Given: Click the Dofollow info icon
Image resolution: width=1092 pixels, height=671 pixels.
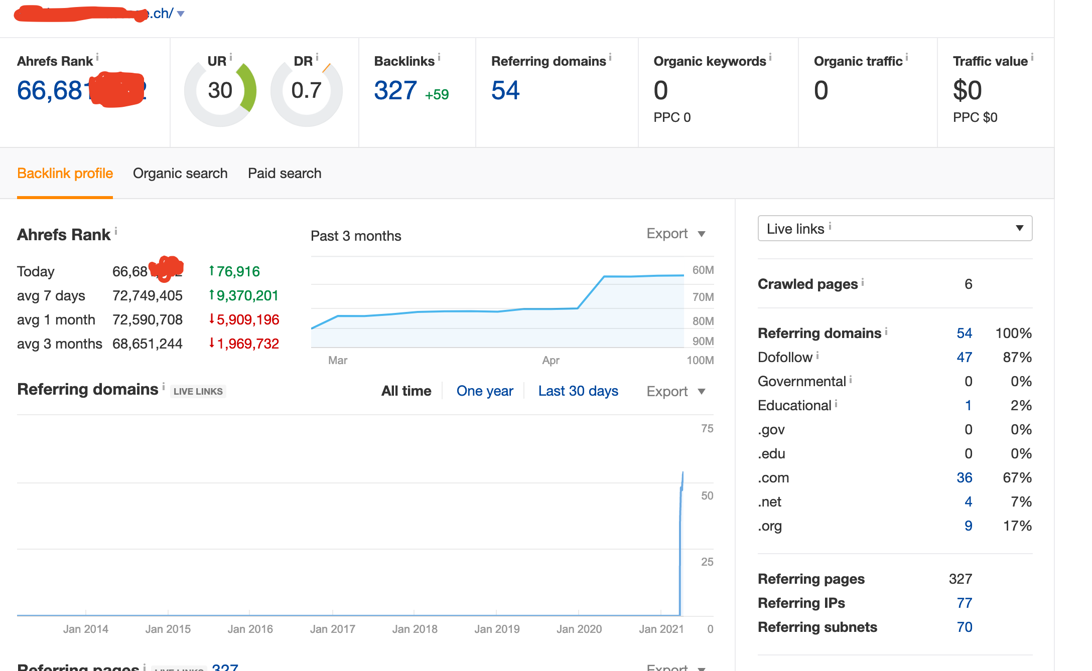Looking at the screenshot, I should [x=817, y=355].
